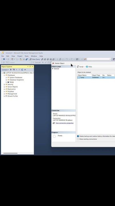
Task: Toggle the Object Explorer auto-hide pin
Action: click(x=30, y=67)
